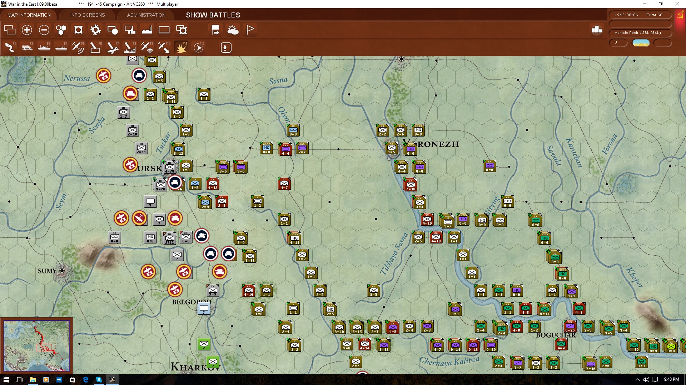
Task: Click the sky-and-wheat weather indicator
Action: pyautogui.click(x=641, y=43)
